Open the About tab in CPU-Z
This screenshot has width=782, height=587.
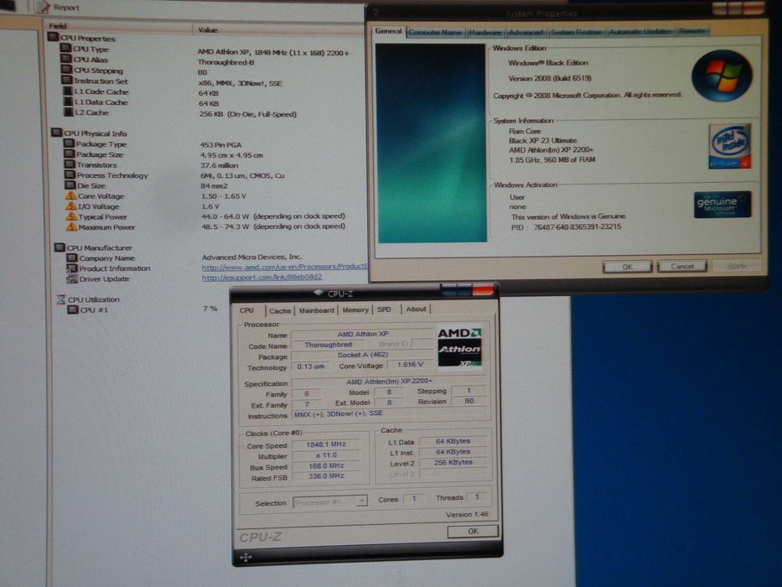pos(416,309)
